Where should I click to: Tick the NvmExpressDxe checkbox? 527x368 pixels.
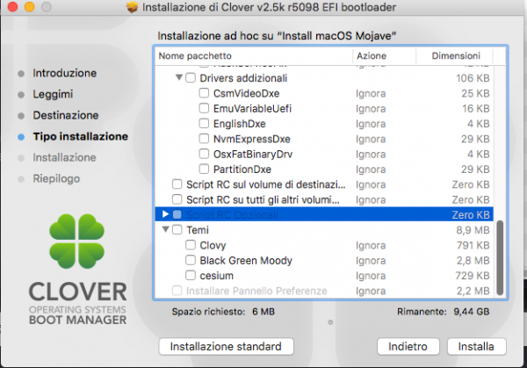click(x=204, y=139)
